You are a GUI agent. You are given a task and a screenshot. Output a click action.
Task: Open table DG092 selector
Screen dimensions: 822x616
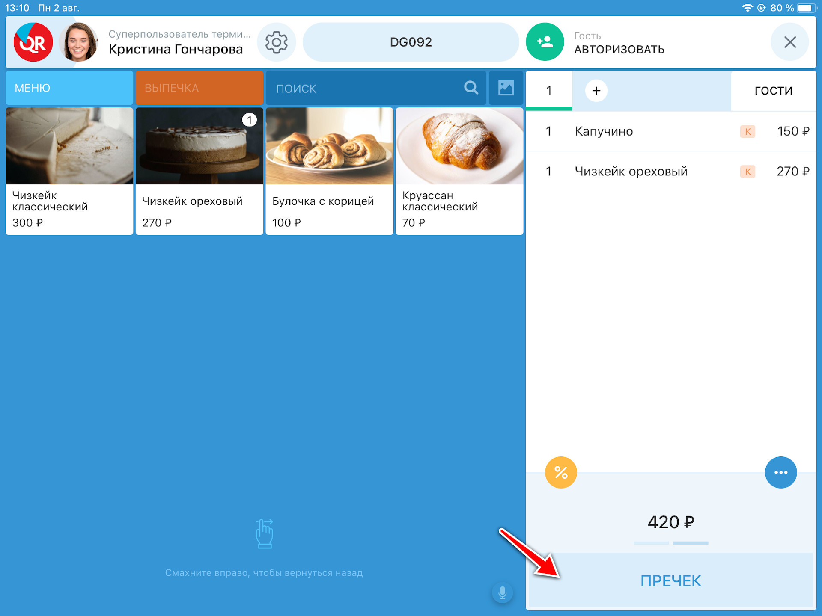[x=411, y=42]
